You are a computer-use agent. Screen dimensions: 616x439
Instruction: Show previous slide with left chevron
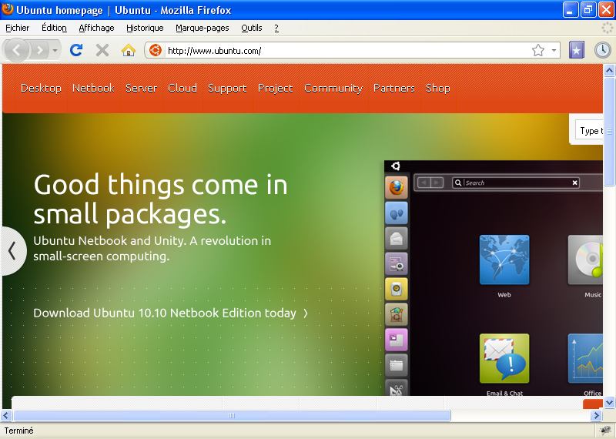pos(12,250)
